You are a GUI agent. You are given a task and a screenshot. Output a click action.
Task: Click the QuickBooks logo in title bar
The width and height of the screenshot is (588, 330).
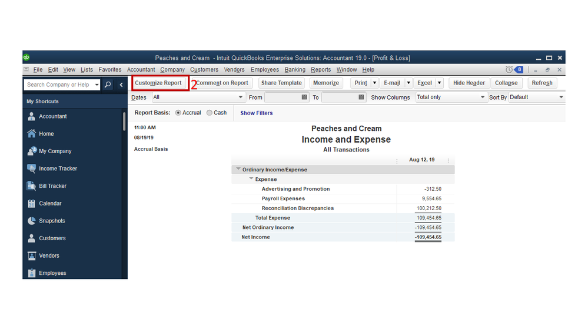point(26,57)
